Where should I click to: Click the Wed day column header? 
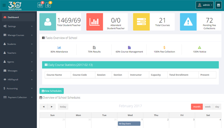(130, 115)
